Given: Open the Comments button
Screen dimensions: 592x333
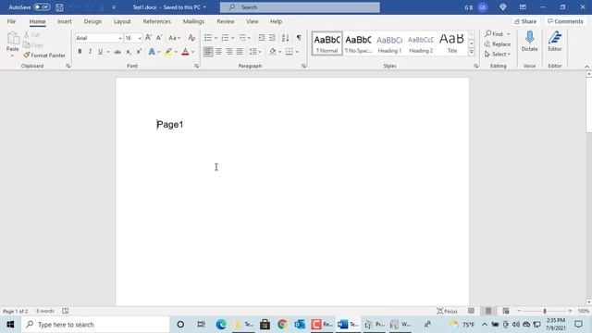Looking at the screenshot, I should [565, 21].
